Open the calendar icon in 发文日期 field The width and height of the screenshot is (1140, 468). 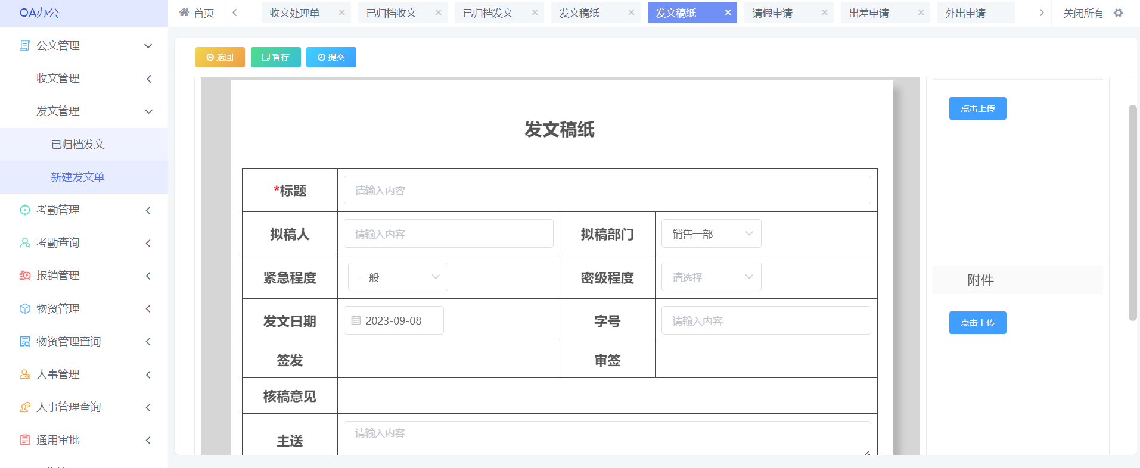356,320
